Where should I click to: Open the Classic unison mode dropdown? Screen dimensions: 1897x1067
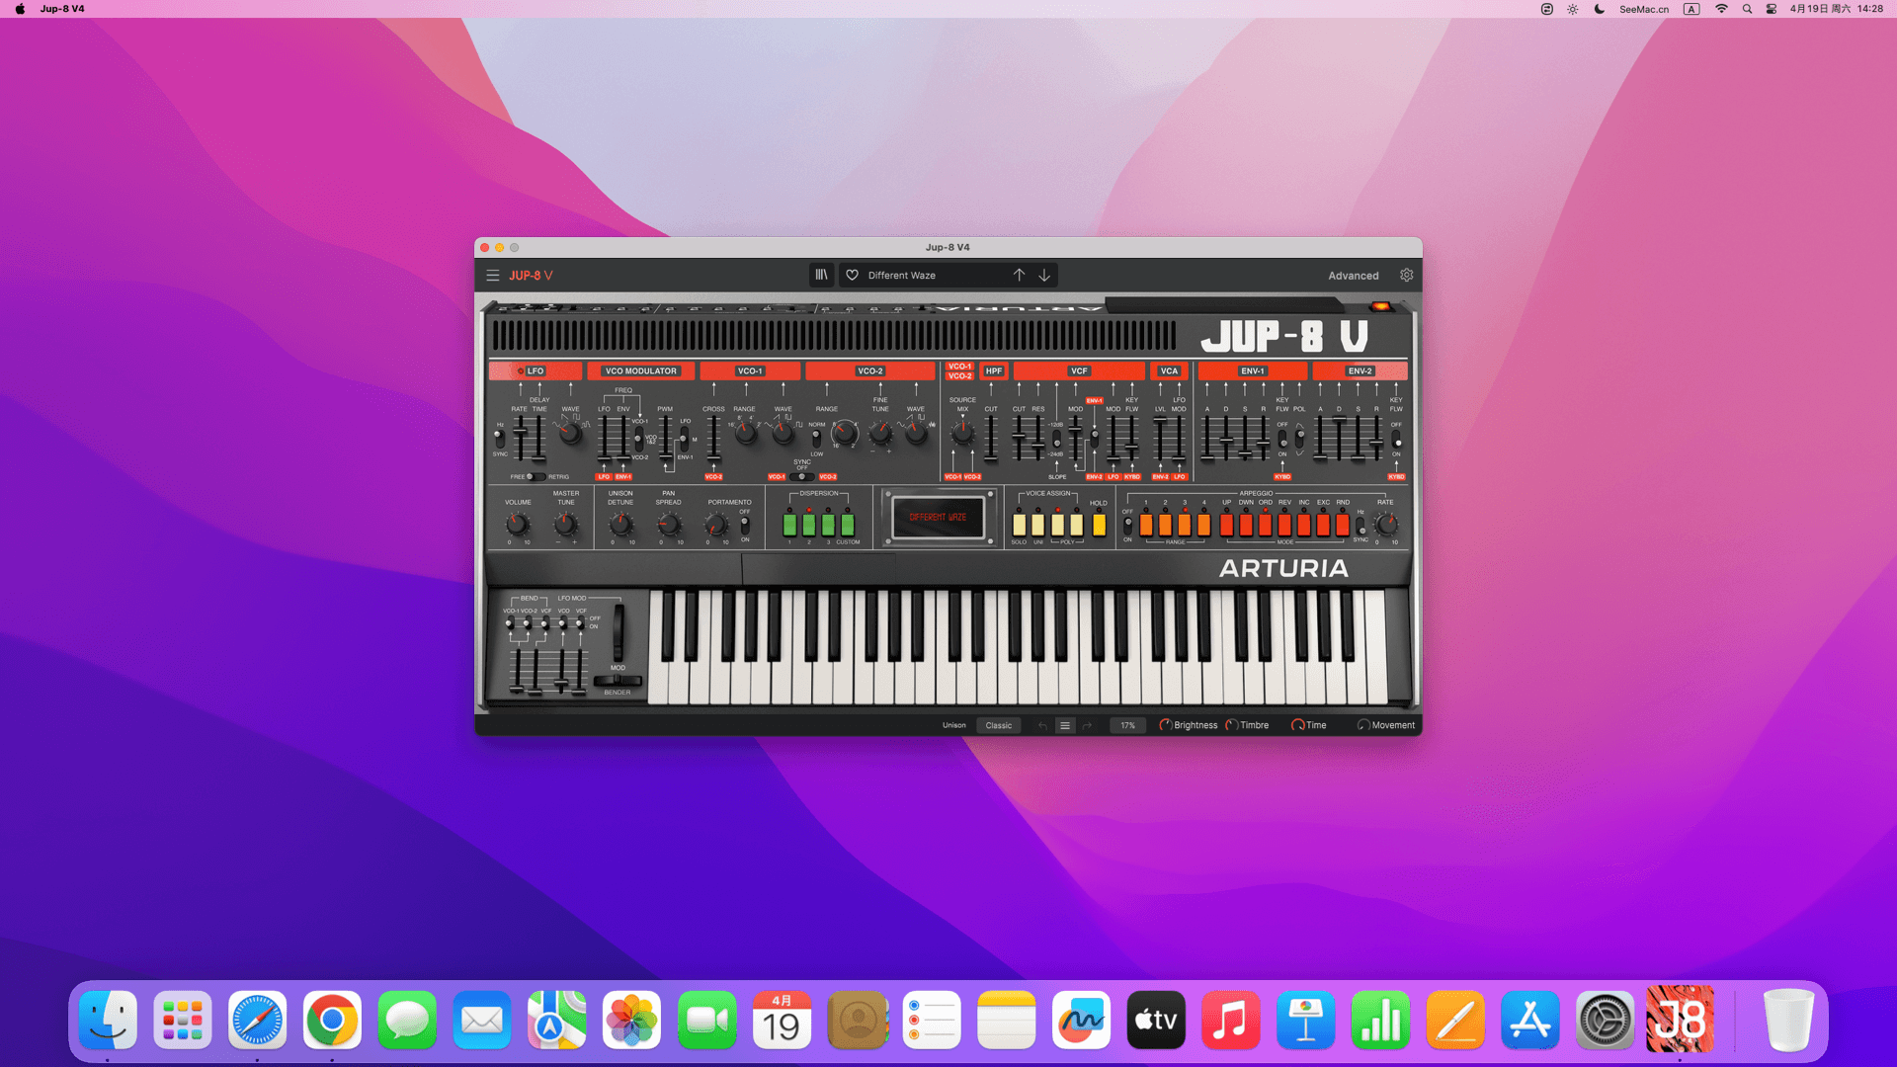[998, 725]
